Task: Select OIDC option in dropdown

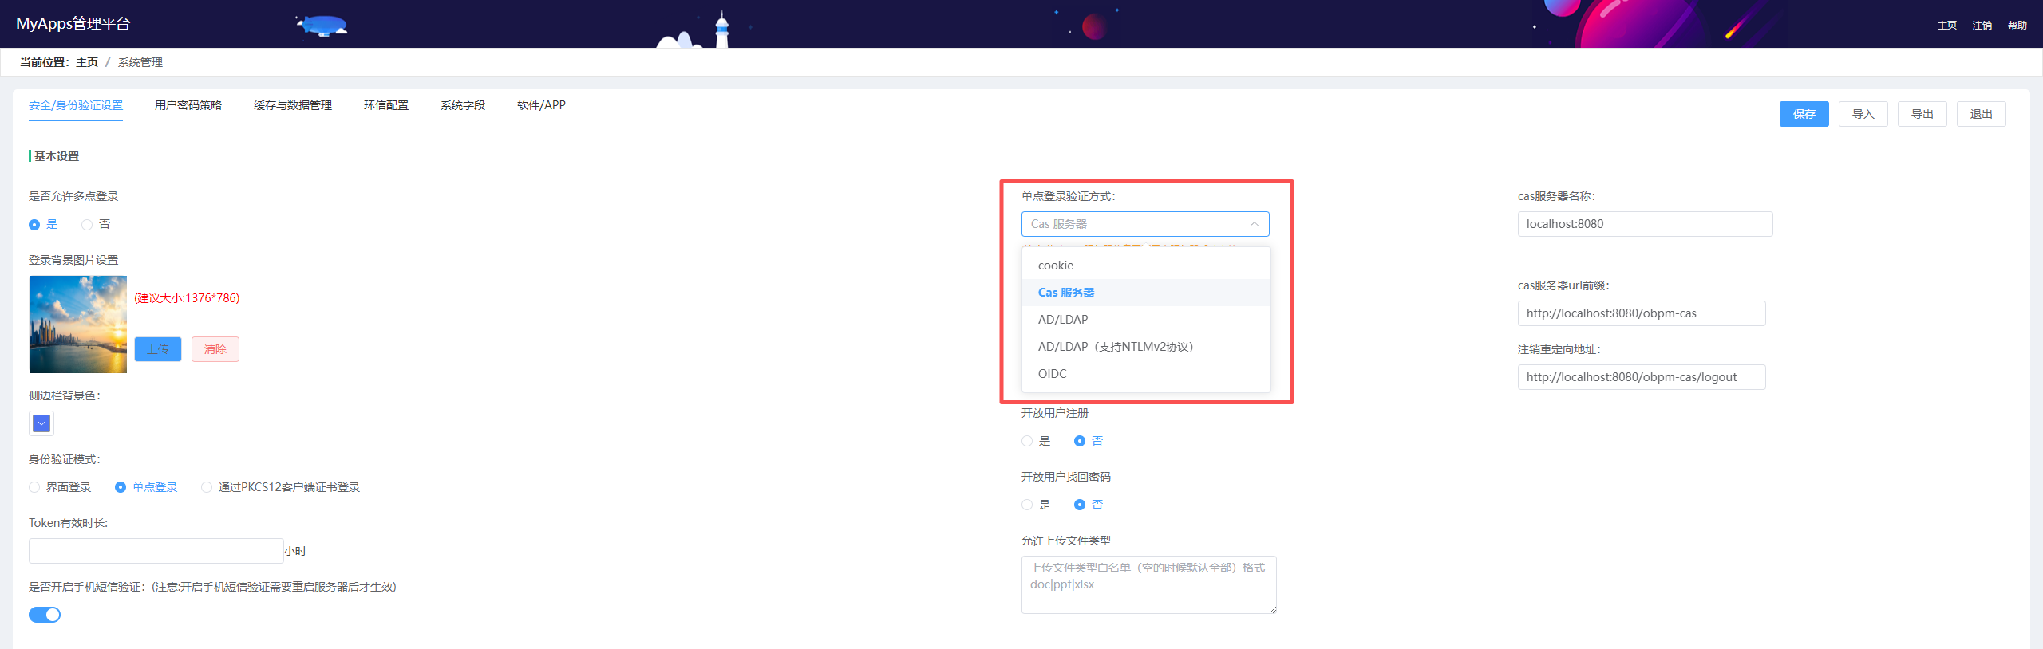Action: 1146,374
